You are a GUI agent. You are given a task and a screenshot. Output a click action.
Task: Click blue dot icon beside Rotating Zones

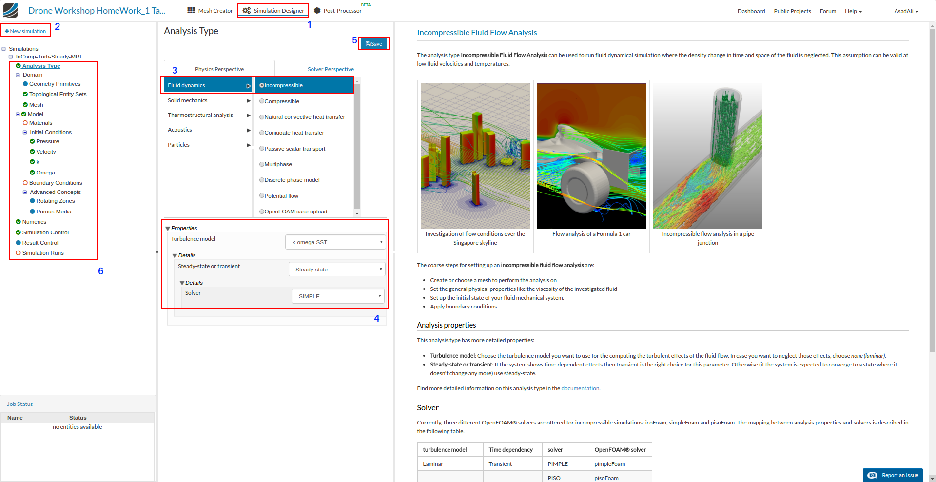32,201
